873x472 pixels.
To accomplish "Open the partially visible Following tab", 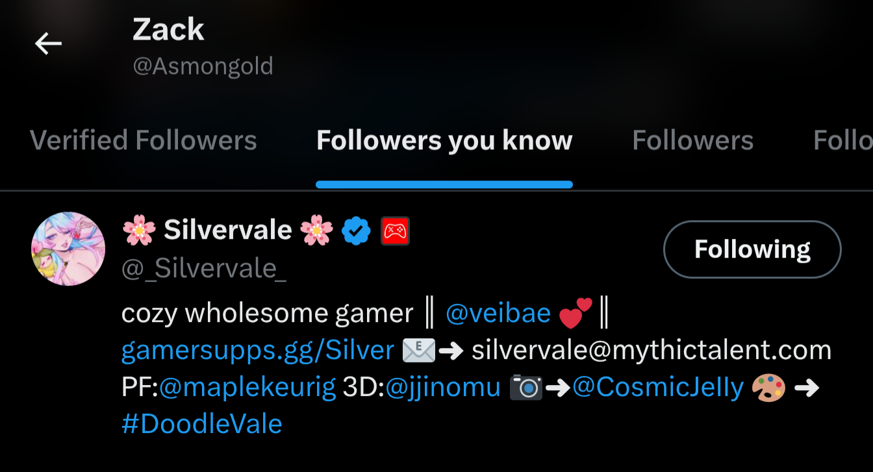I will click(843, 141).
